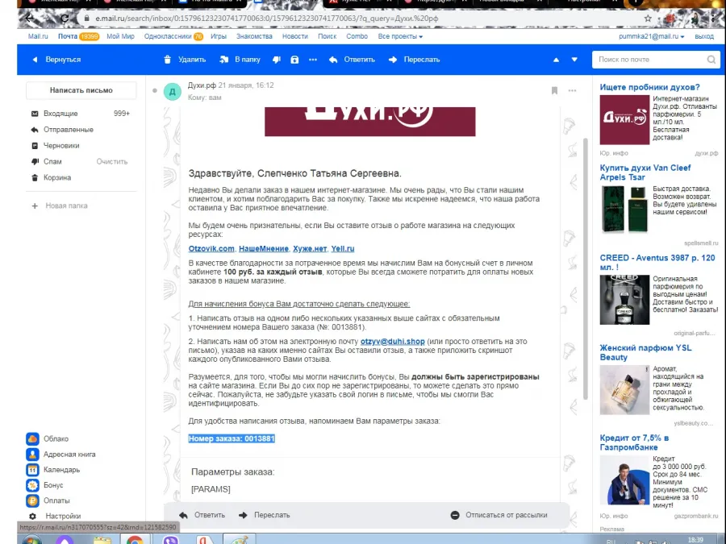This screenshot has height=544, width=726.
Task: Open message options ellipsis near bookmark
Action: [x=572, y=90]
